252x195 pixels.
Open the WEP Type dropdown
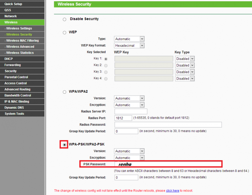click(129, 39)
